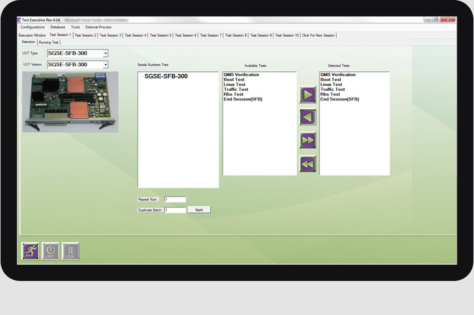Select SGSE-SFB-300 in Serials Numbers Tree
The image size is (474, 315).
pyautogui.click(x=166, y=76)
